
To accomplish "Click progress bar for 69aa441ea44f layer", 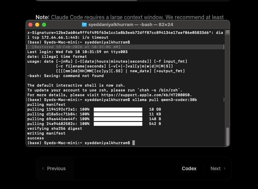I will pos(118,119).
